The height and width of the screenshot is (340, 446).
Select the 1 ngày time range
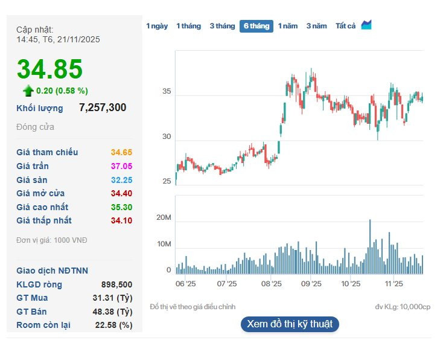point(157,26)
